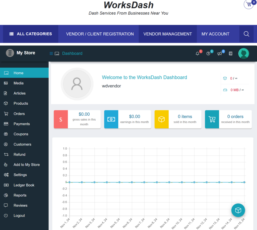This screenshot has width=257, height=230.
Task: Click the Logout sidebar link
Action: [19, 215]
